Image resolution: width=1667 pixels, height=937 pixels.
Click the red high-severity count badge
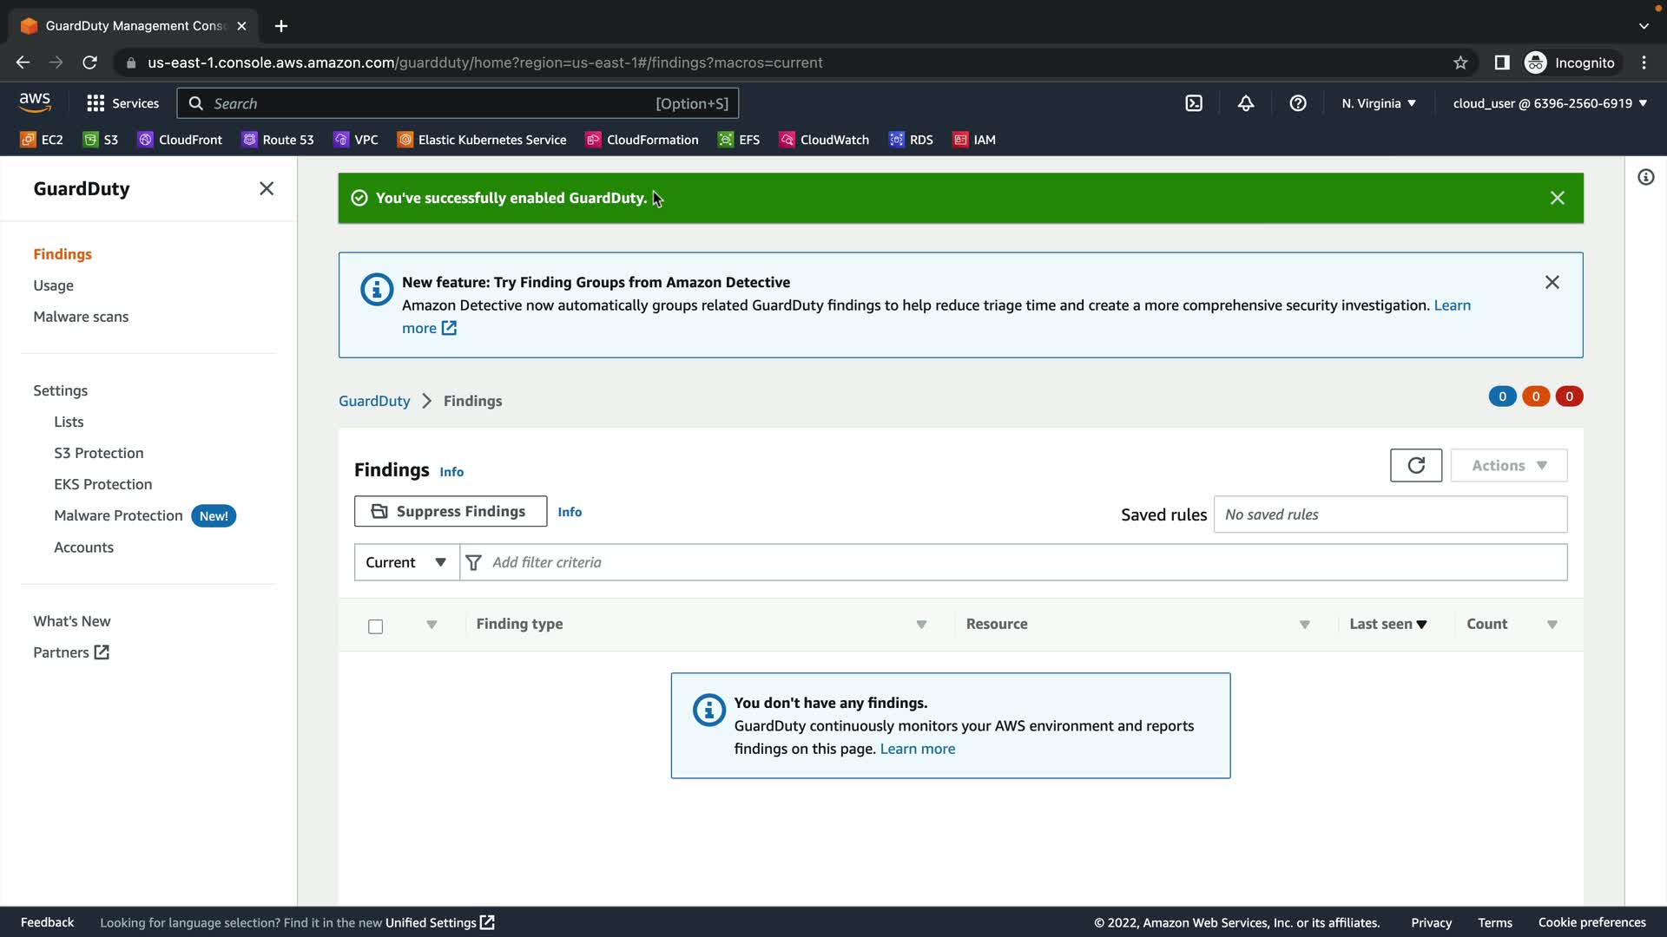pyautogui.click(x=1569, y=396)
